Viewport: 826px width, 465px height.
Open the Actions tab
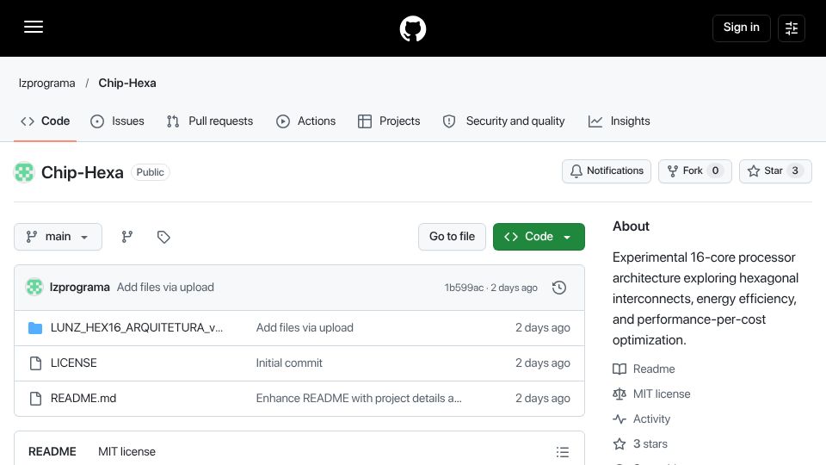pos(305,121)
